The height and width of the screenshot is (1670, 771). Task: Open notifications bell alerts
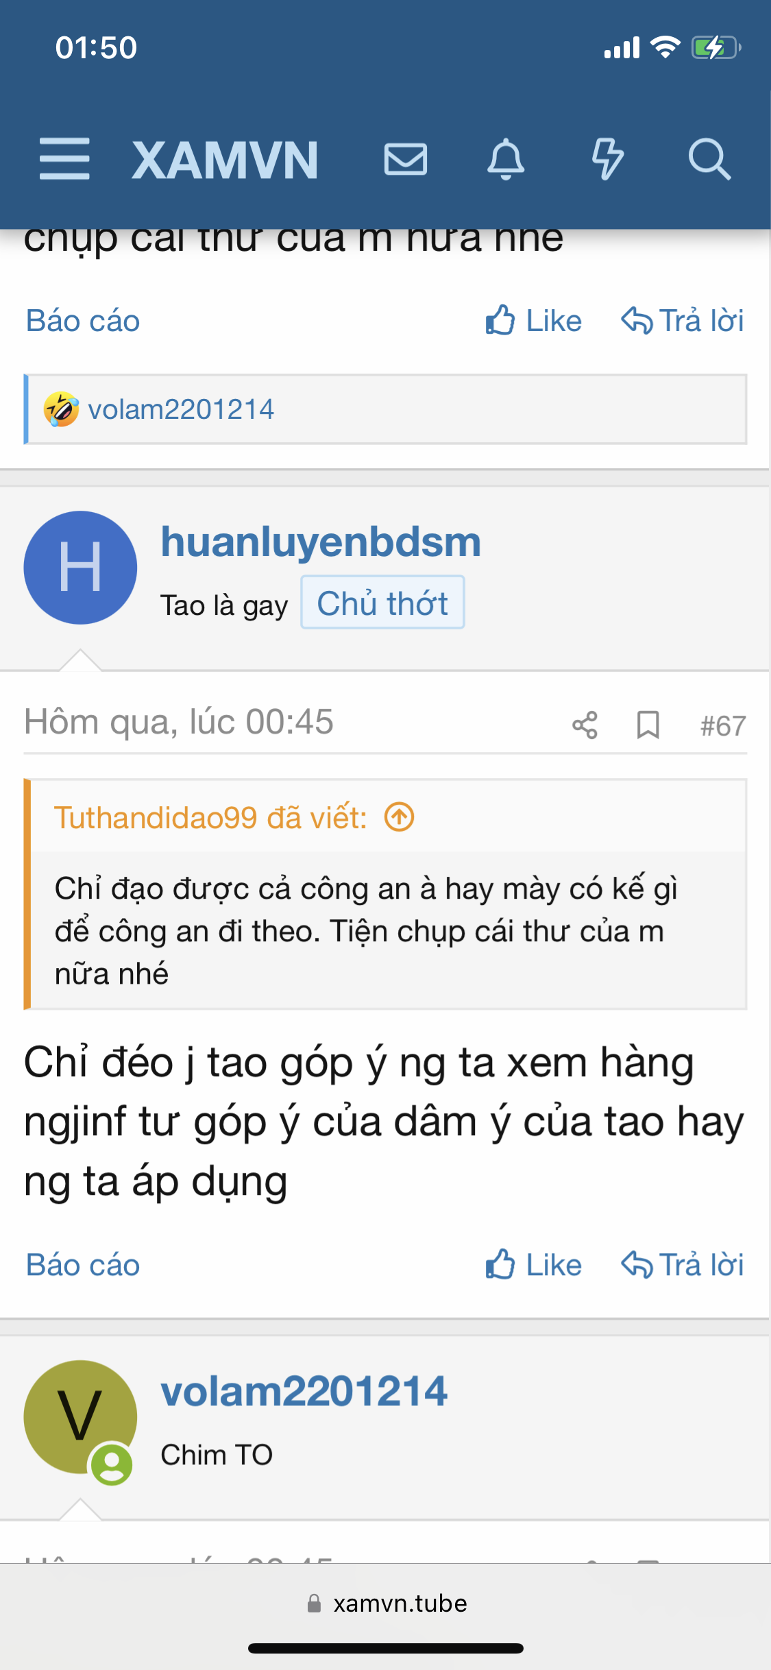point(506,159)
